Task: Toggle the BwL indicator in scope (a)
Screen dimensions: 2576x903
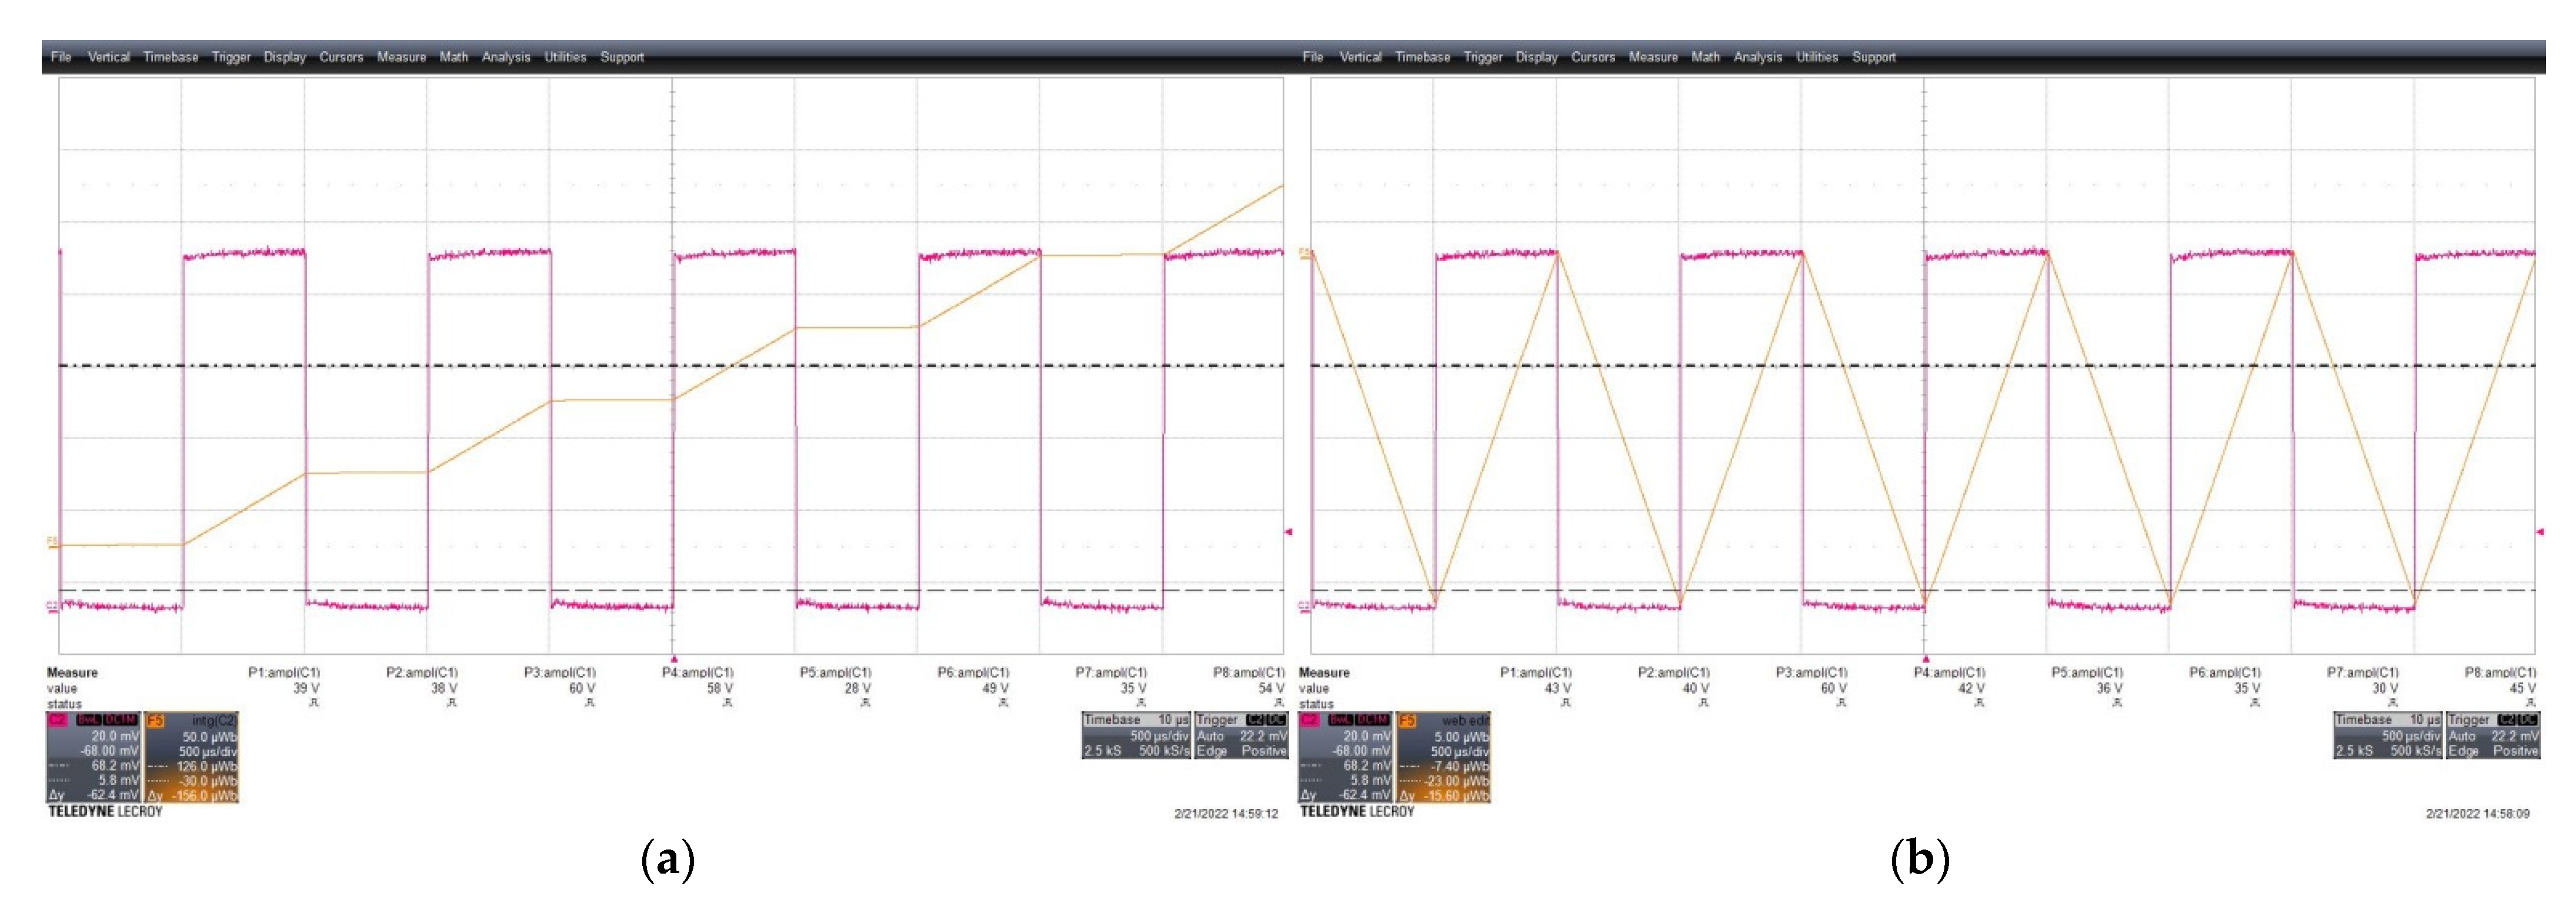Action: click(x=89, y=720)
